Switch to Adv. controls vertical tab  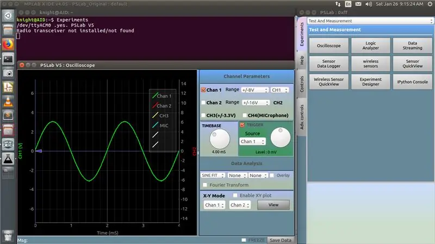(302, 117)
